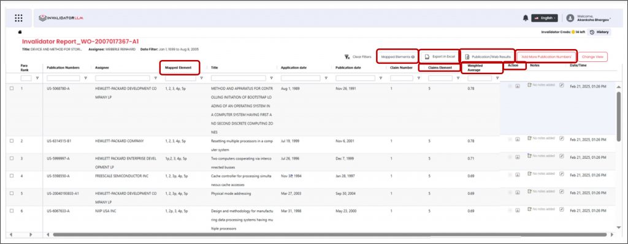
Task: Click publication number US-5999997-A
Action: pos(58,159)
